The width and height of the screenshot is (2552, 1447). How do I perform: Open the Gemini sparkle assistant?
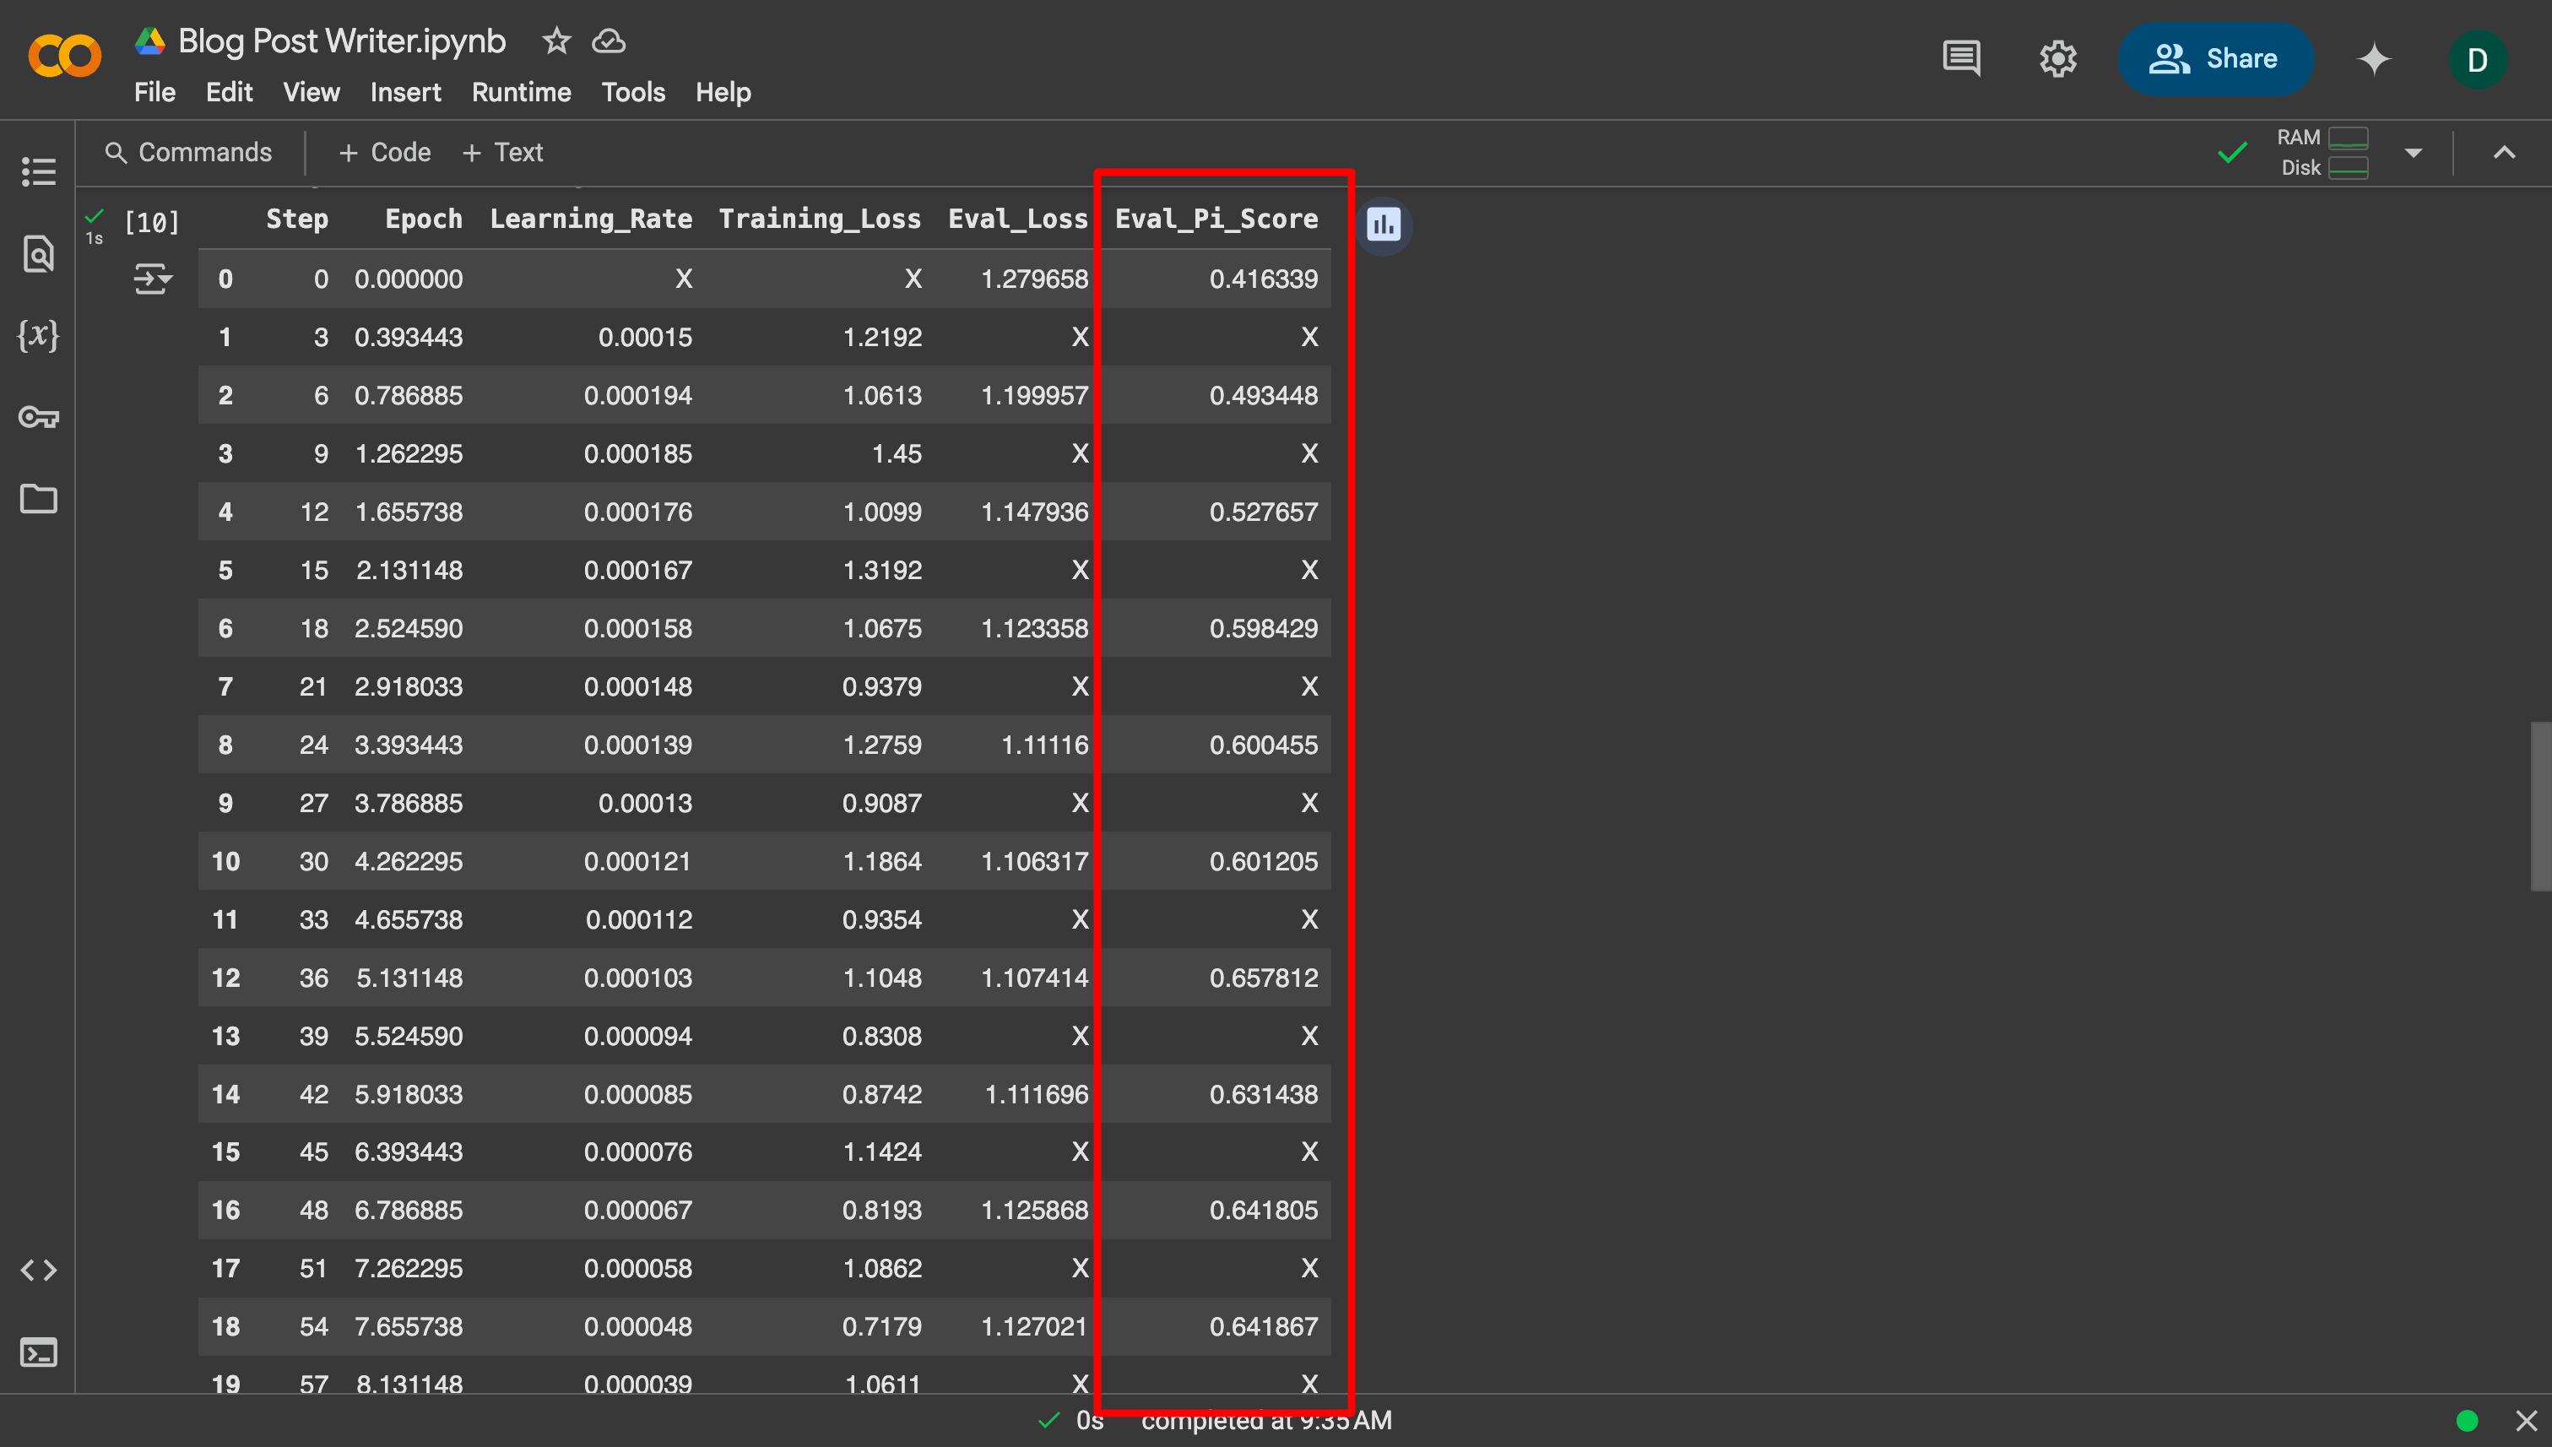[2374, 58]
